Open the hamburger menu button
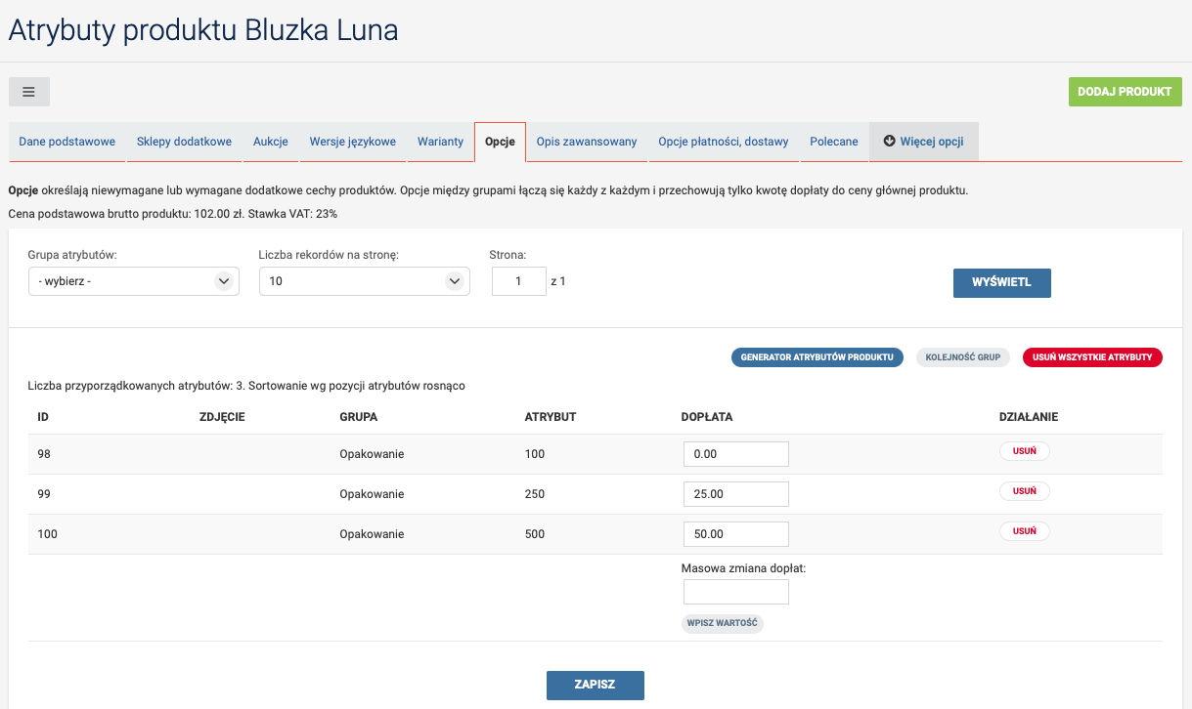The image size is (1192, 709). pyautogui.click(x=29, y=92)
